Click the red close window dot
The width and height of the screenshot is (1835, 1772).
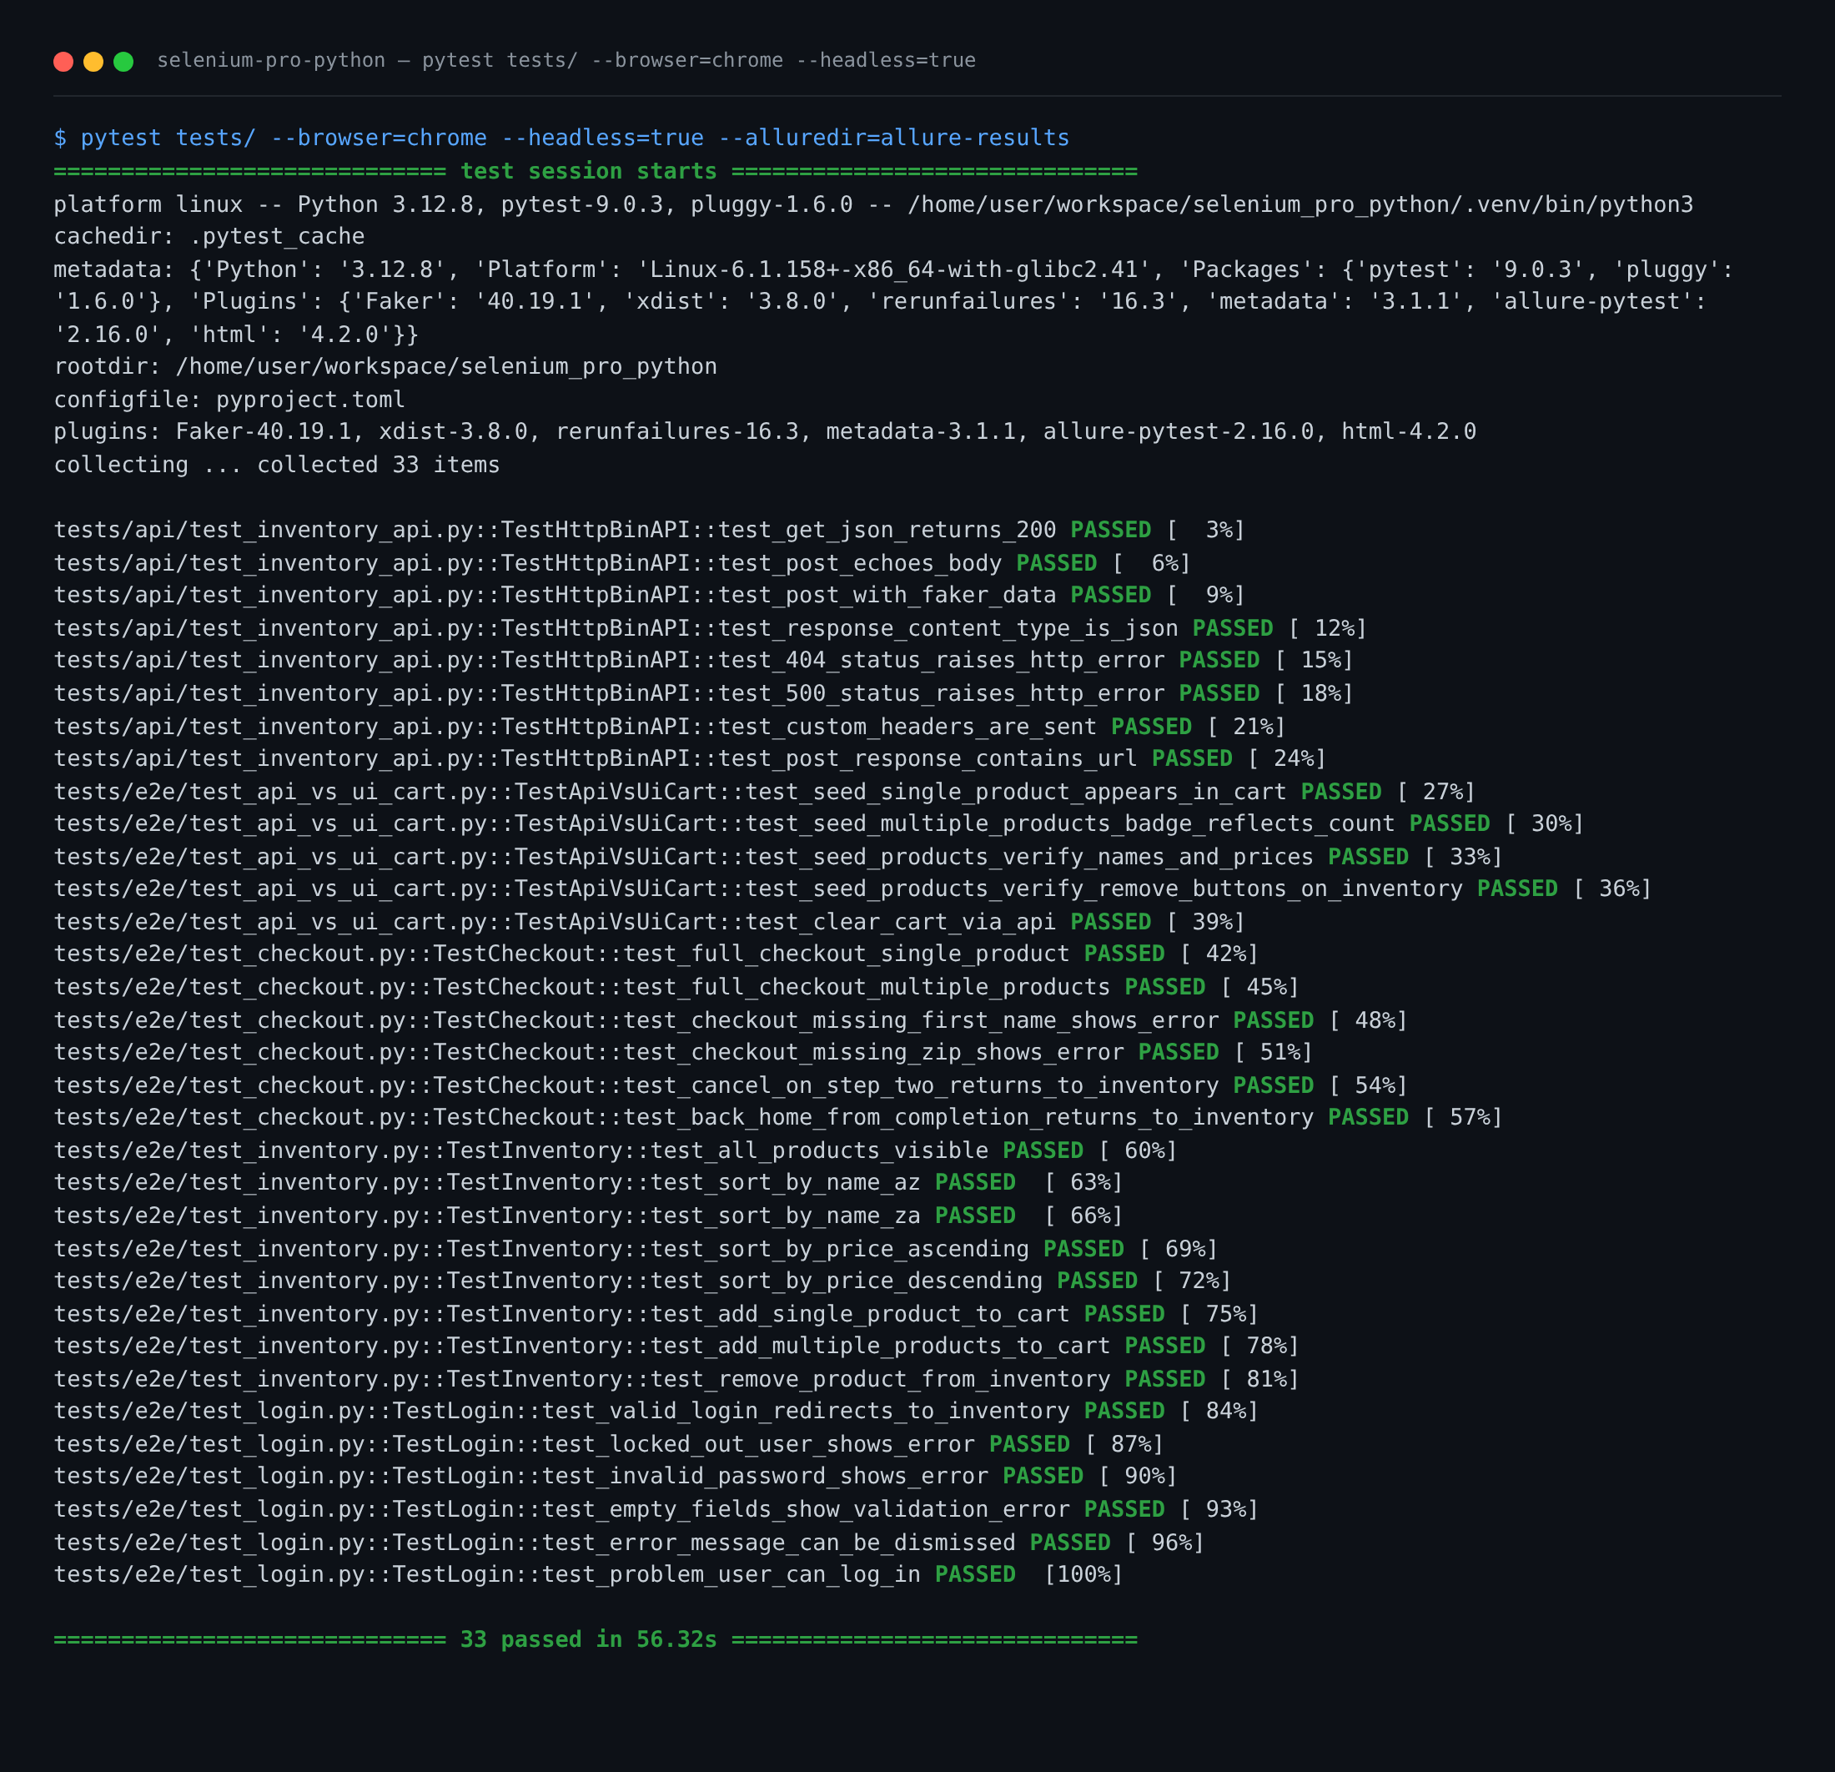point(63,62)
